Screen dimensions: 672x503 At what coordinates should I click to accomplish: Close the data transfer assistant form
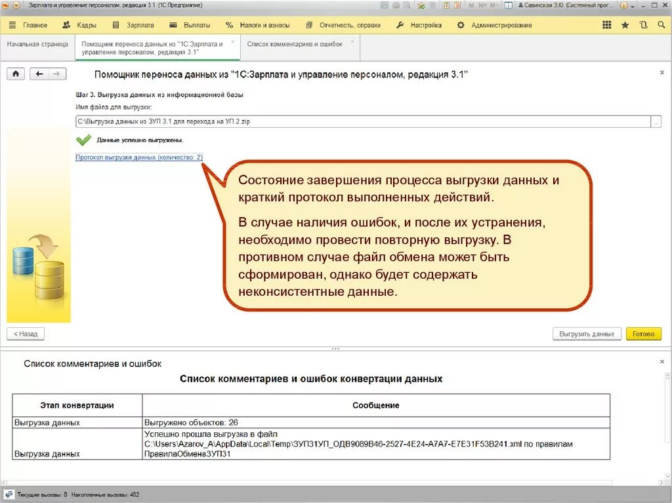point(661,73)
